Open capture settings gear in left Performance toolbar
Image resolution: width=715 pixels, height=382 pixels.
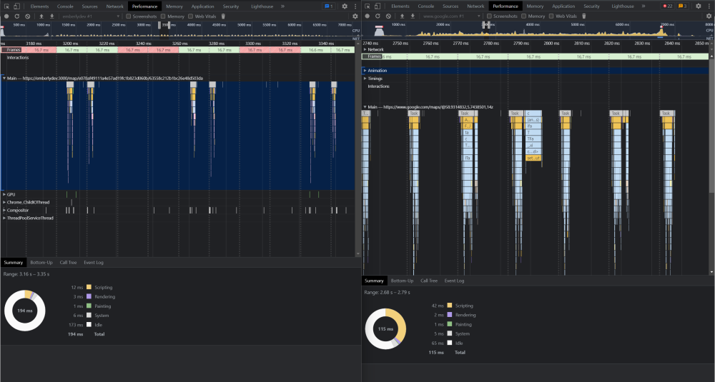[355, 16]
